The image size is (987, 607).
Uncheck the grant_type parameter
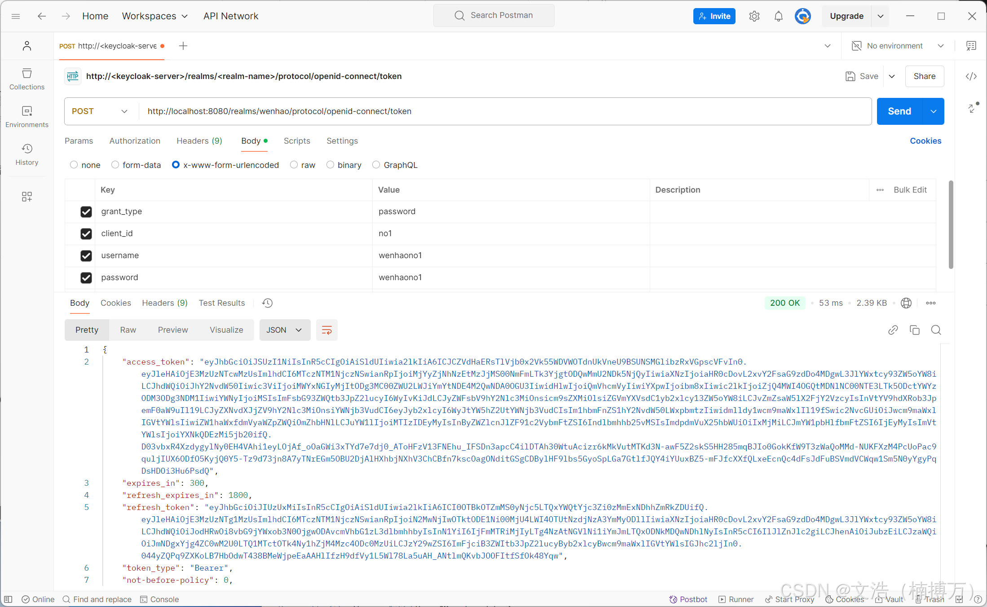[x=86, y=211]
